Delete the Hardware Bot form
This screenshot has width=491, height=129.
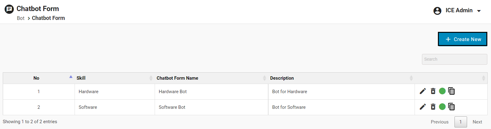coord(433,91)
